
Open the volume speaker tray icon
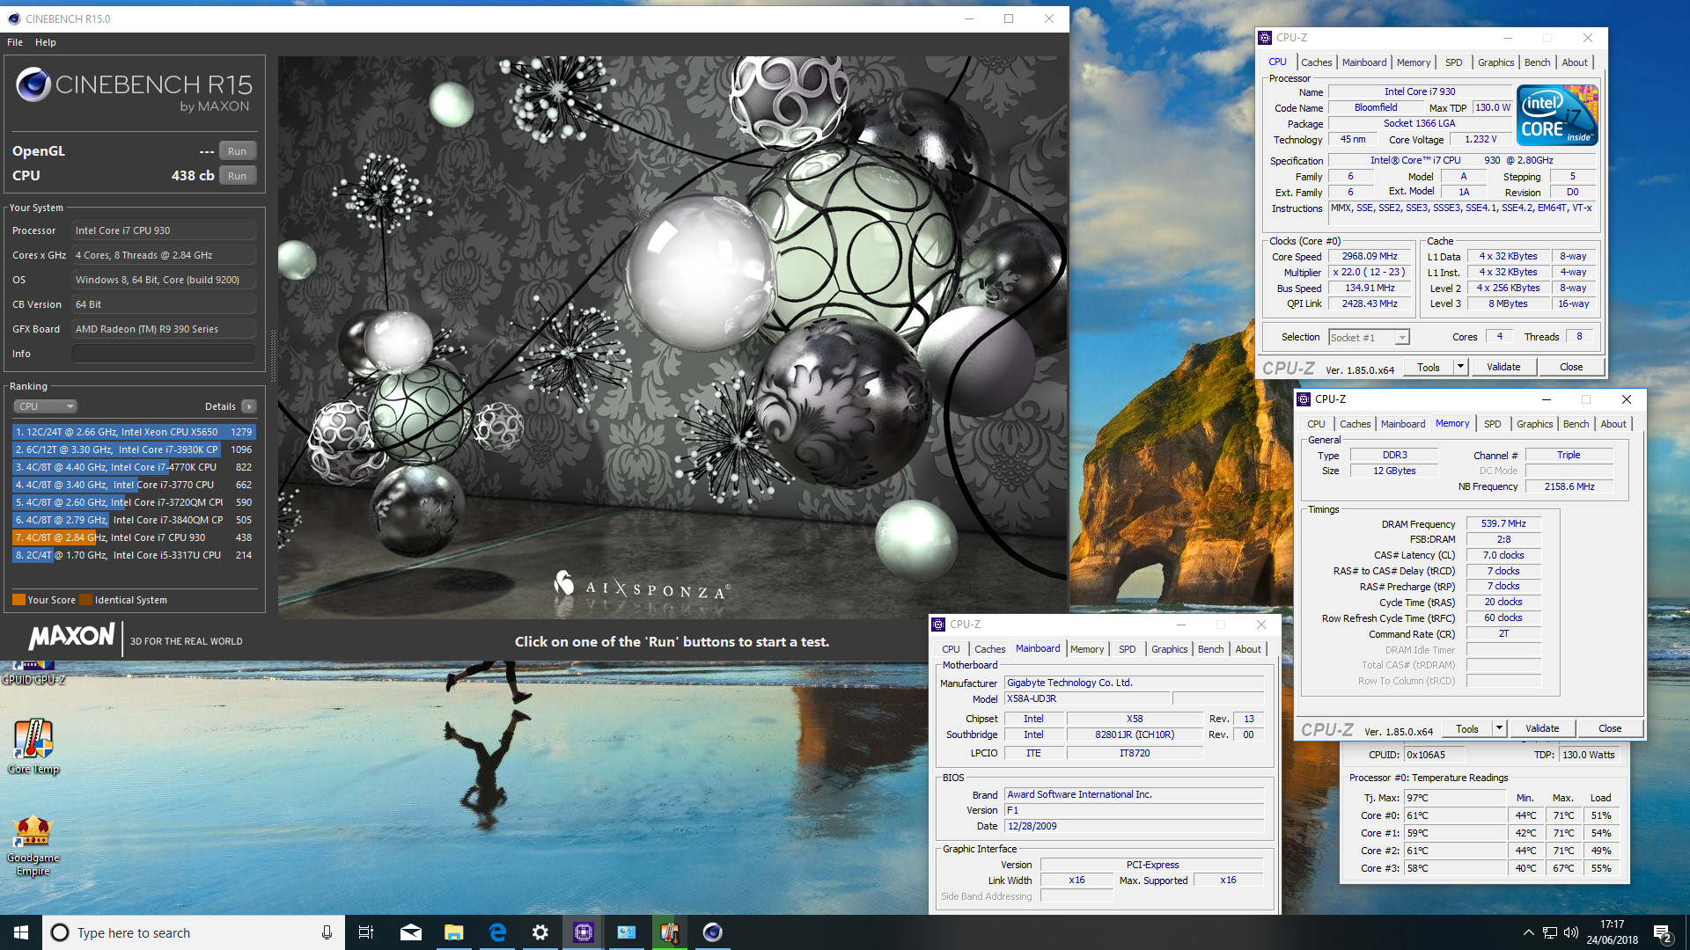[x=1571, y=932]
